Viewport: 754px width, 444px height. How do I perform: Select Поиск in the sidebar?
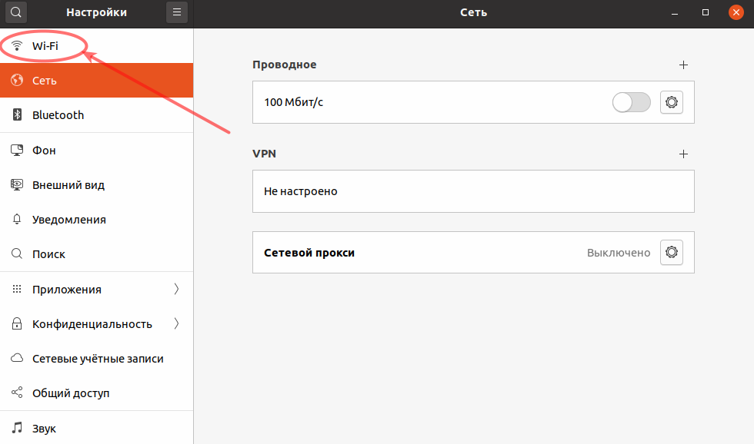pyautogui.click(x=48, y=254)
